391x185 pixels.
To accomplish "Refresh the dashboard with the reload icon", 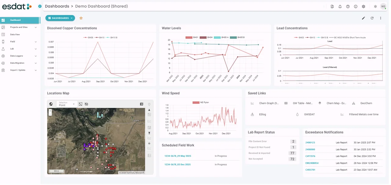I will coord(372,18).
